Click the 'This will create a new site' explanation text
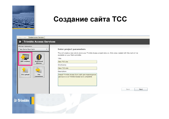The height and width of the screenshot is (119, 169). click(98, 54)
